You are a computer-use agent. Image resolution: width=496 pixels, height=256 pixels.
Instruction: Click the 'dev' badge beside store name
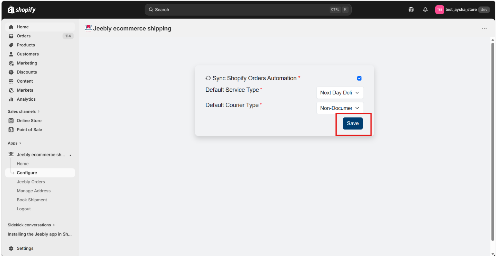point(484,10)
